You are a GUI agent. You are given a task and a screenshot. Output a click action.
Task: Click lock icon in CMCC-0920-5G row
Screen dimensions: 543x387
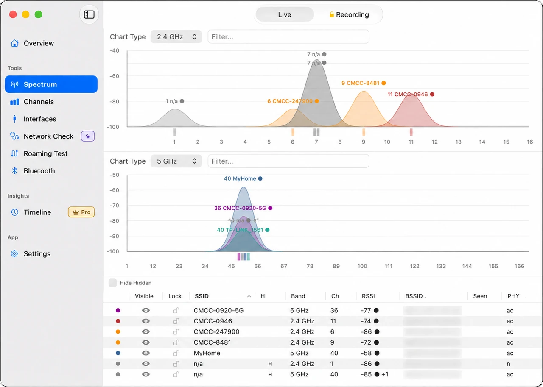[x=176, y=310]
